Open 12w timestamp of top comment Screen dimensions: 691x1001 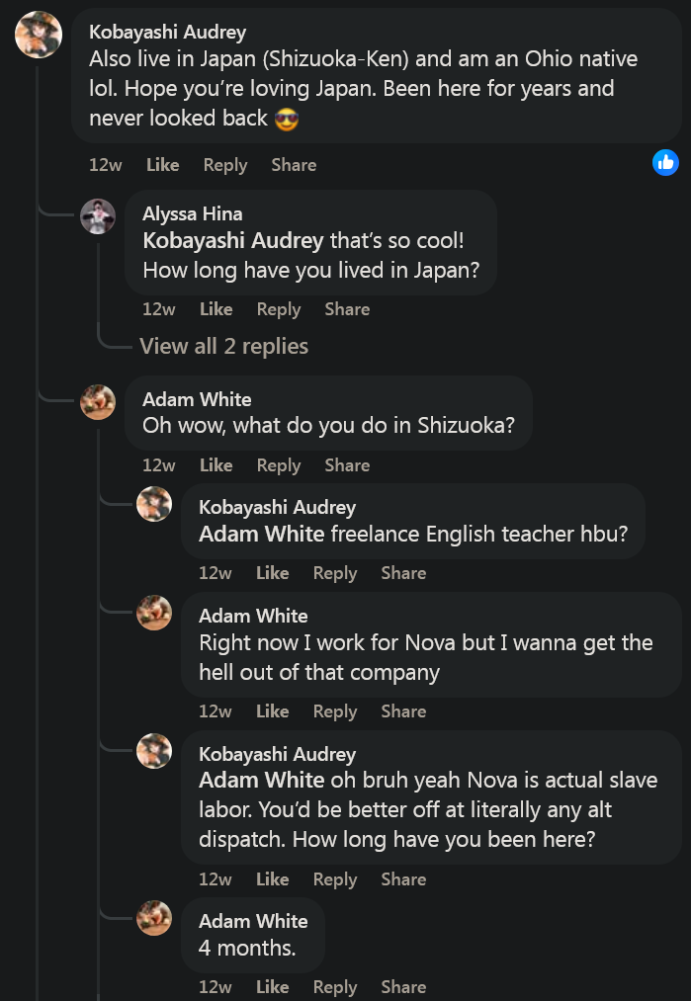click(106, 165)
